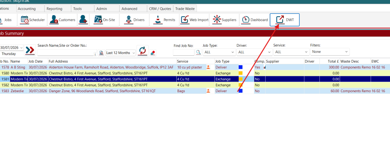390x142 pixels.
Task: Click the refresh arrows button
Action: 142,51
